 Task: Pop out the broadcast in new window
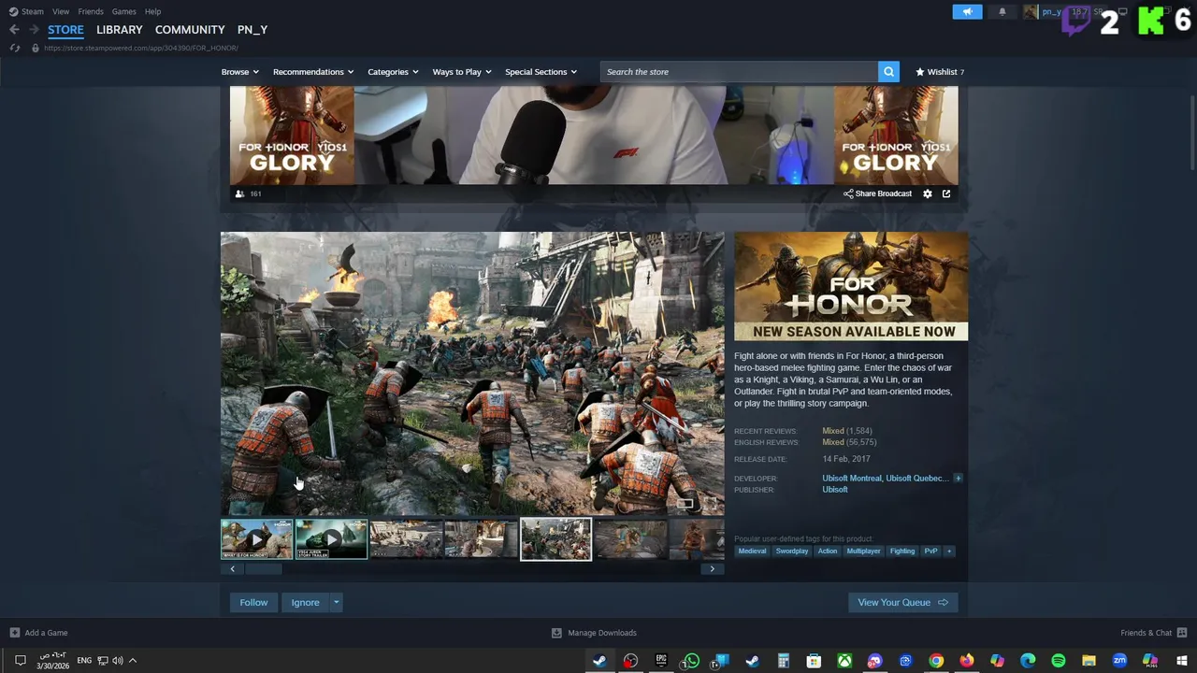(x=946, y=193)
